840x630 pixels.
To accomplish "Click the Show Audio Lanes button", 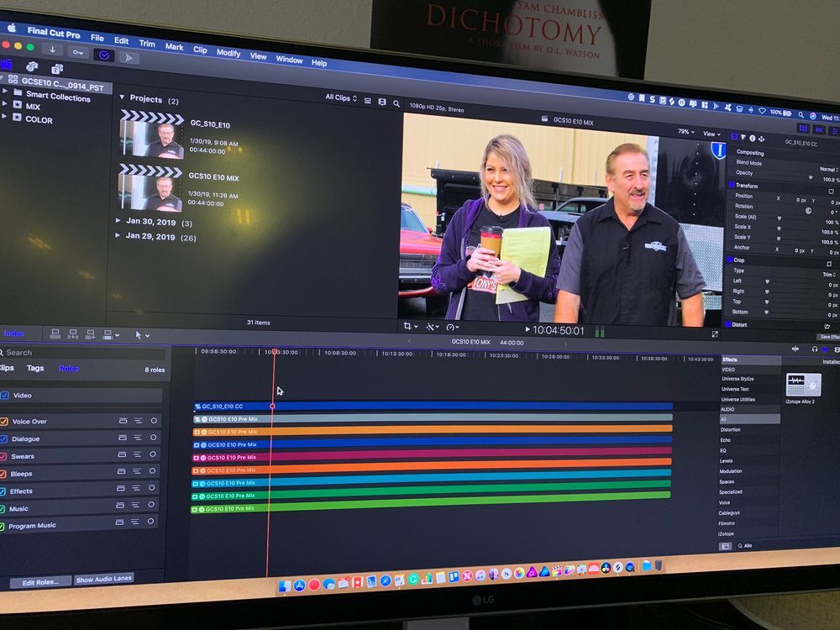I will coord(104,579).
